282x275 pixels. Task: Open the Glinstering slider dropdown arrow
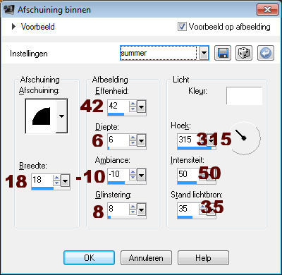(x=141, y=209)
